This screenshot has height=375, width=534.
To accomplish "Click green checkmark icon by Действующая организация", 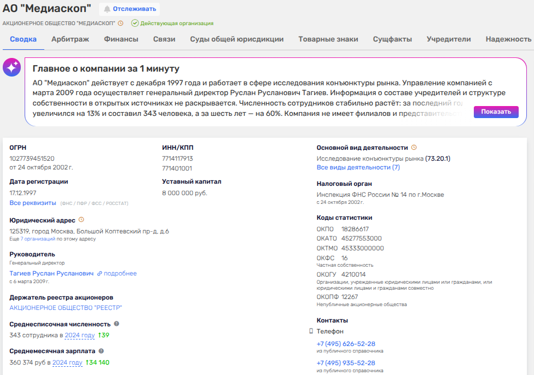I will pyautogui.click(x=135, y=24).
